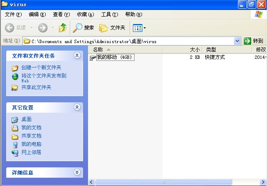Click the 快捷方式 type cell
This screenshot has width=267, height=186.
coord(215,57)
